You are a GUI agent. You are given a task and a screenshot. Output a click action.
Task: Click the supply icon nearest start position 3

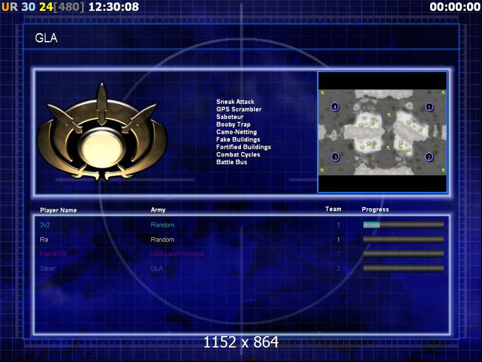tap(322, 170)
